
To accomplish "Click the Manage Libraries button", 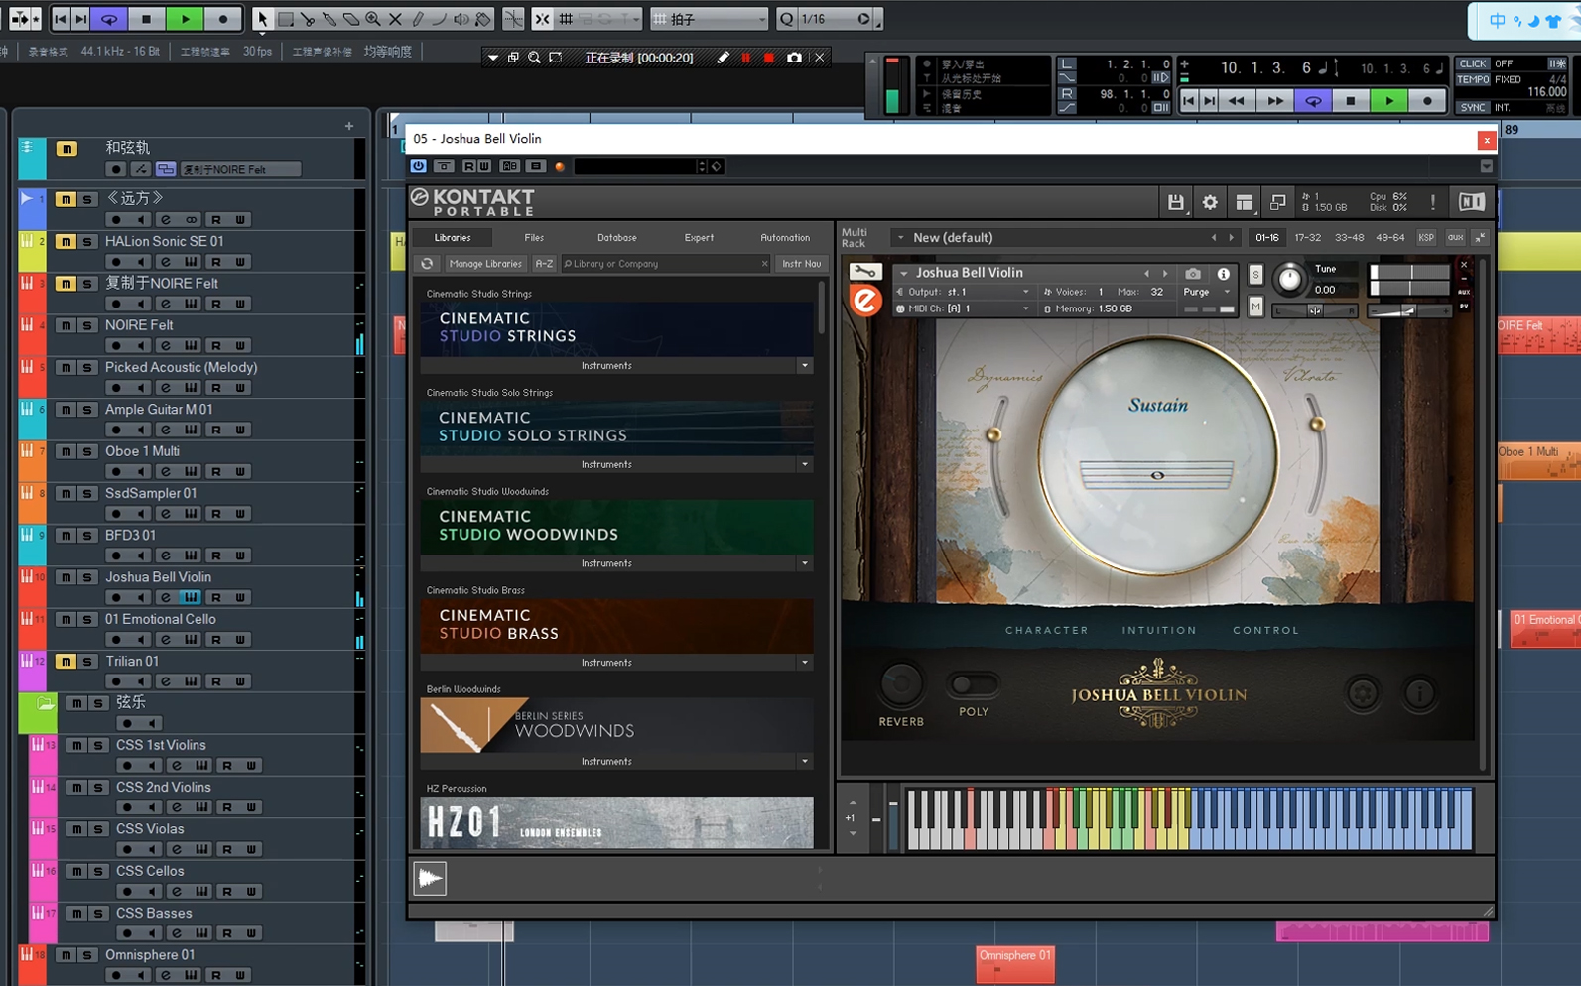I will [484, 264].
